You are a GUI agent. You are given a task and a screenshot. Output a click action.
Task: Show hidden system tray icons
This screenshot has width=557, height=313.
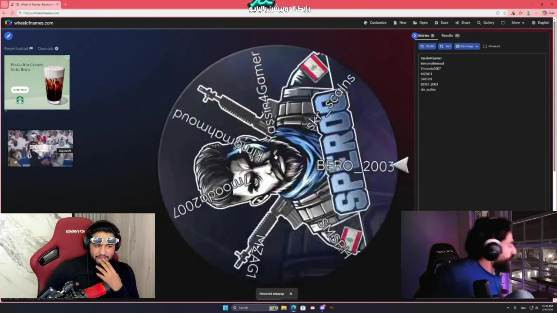point(508,308)
